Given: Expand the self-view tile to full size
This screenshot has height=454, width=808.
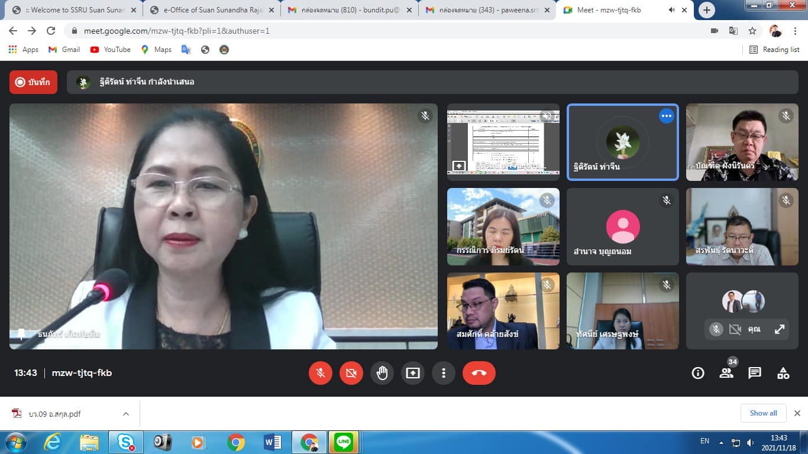Looking at the screenshot, I should [780, 329].
